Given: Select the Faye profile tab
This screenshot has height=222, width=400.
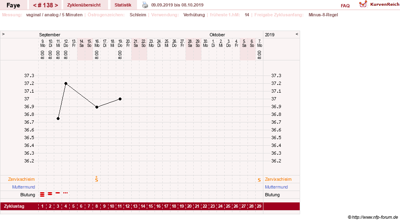Looking at the screenshot, I should tap(13, 5).
